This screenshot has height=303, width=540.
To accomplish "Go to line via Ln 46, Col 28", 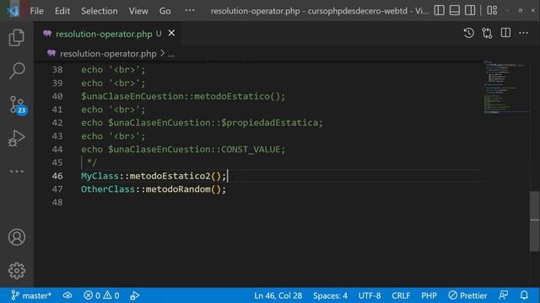I will [x=278, y=295].
